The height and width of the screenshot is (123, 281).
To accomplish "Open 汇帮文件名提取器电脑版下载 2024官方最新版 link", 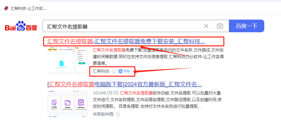I will click(x=124, y=84).
